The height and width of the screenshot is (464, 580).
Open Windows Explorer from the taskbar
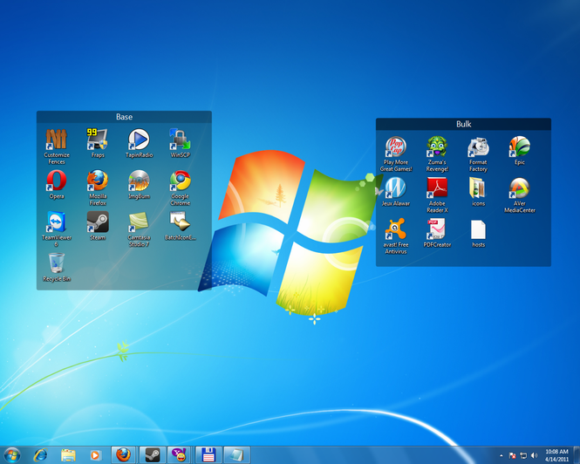(68, 454)
